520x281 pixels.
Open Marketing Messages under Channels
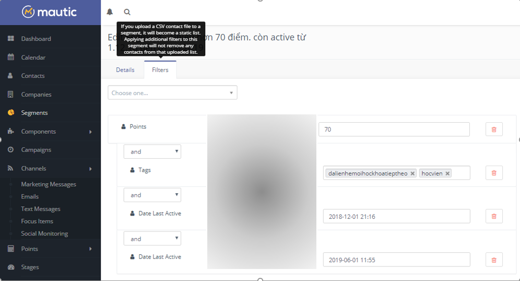point(49,184)
